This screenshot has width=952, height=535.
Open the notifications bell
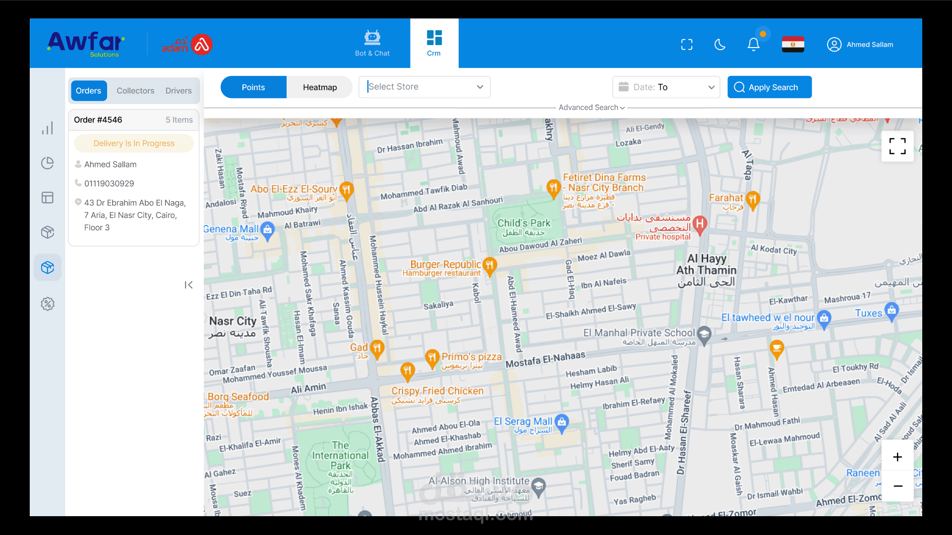point(753,45)
